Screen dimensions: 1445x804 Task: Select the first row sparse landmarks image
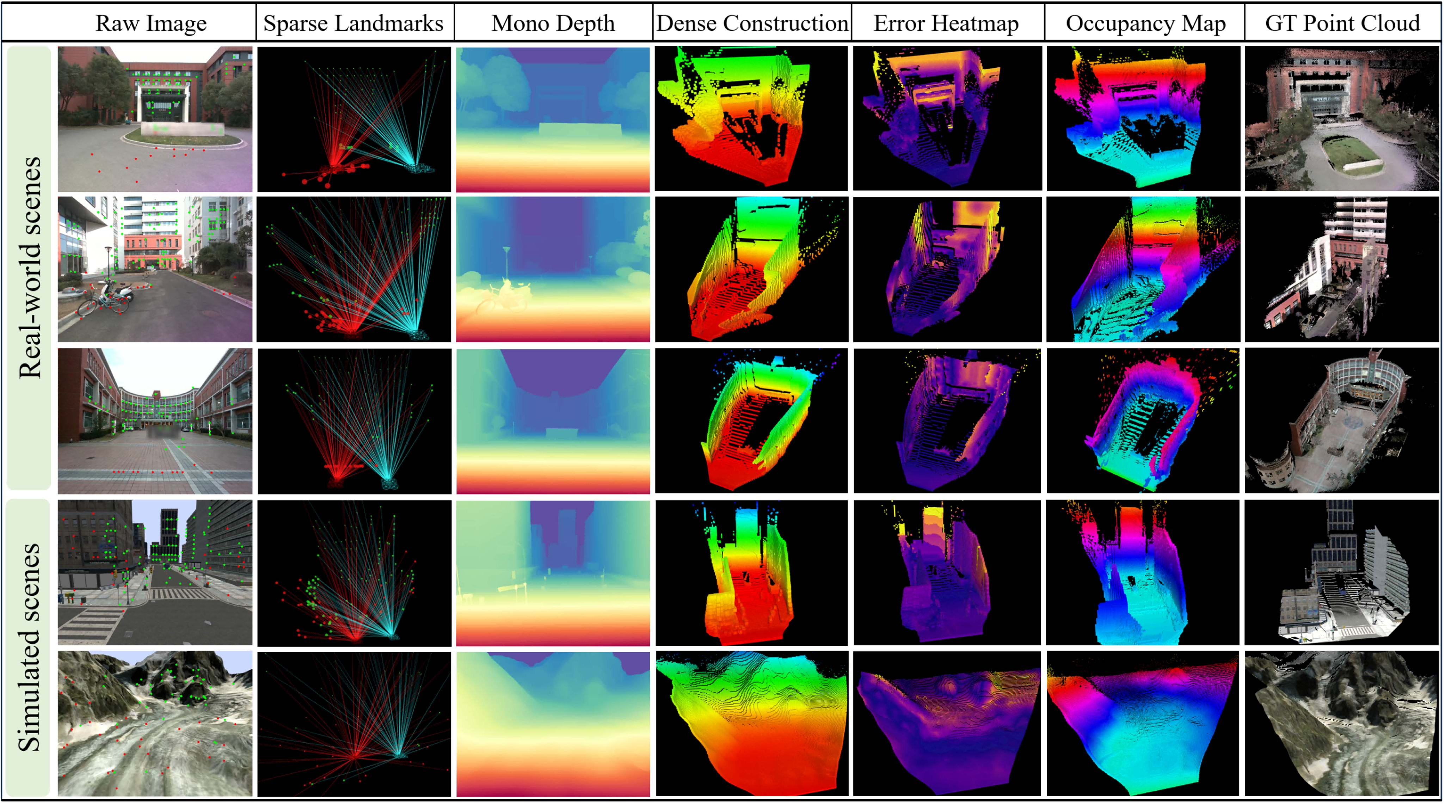coord(353,119)
